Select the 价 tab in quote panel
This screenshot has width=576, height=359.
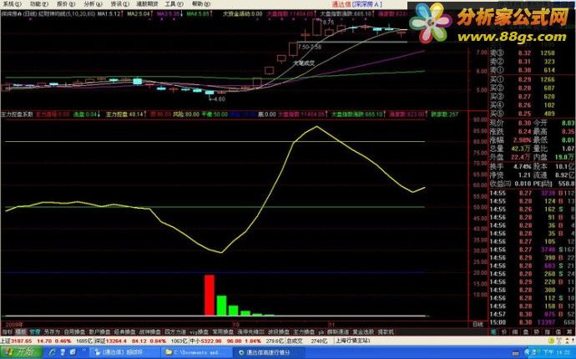pos(504,331)
